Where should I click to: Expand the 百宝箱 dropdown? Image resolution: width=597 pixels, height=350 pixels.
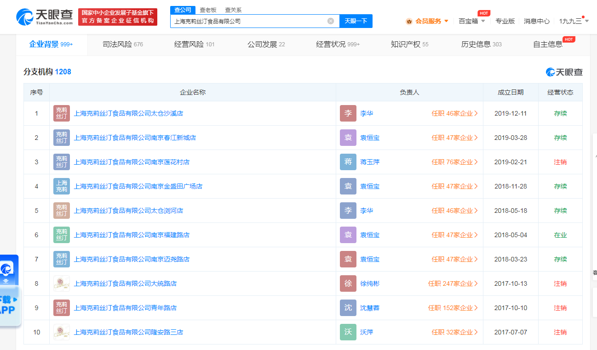471,21
